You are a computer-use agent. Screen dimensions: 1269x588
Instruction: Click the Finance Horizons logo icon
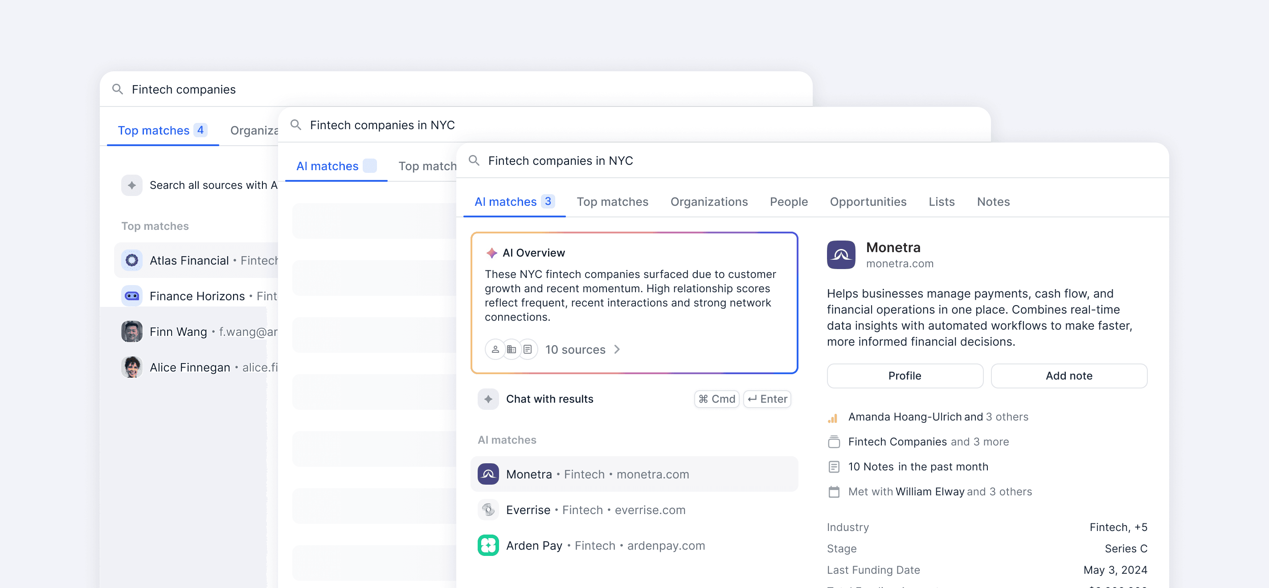(131, 296)
